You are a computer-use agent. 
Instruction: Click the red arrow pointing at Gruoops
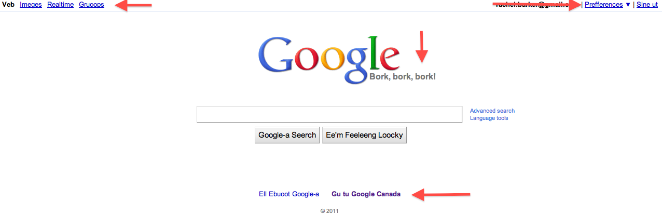coord(133,6)
